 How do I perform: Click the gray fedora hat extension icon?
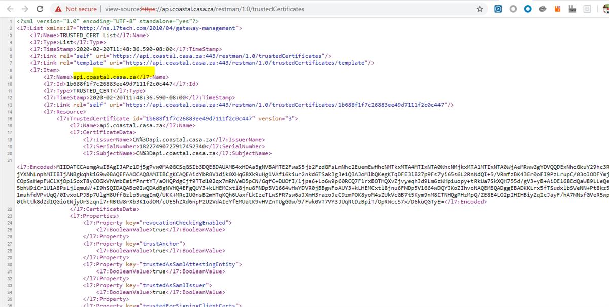point(542,9)
